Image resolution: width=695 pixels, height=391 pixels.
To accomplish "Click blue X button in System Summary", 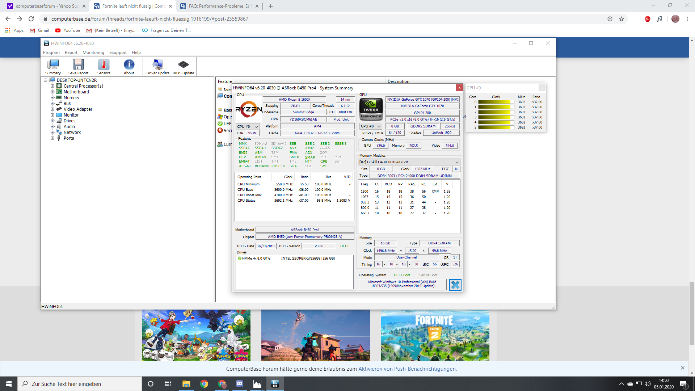I will point(455,285).
